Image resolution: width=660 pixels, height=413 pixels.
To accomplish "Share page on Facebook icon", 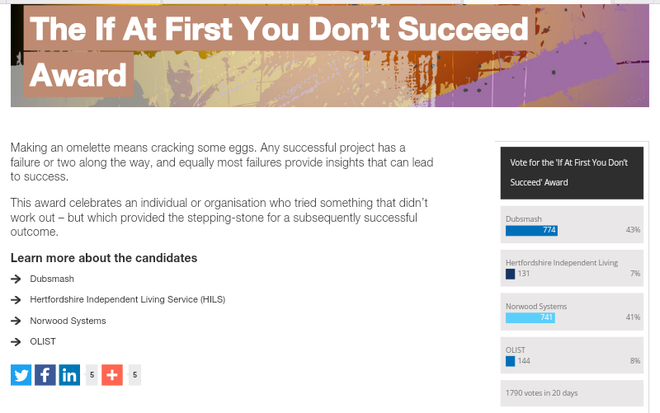I will (45, 375).
